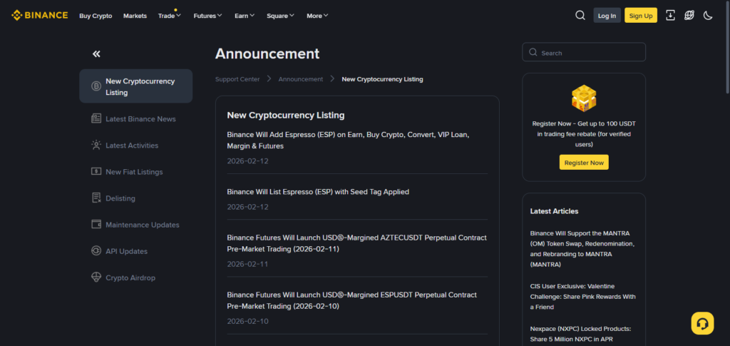Go to Announcement breadcrumb link

(301, 79)
